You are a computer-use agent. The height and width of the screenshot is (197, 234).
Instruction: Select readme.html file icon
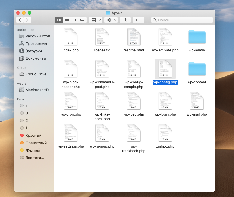134,37
